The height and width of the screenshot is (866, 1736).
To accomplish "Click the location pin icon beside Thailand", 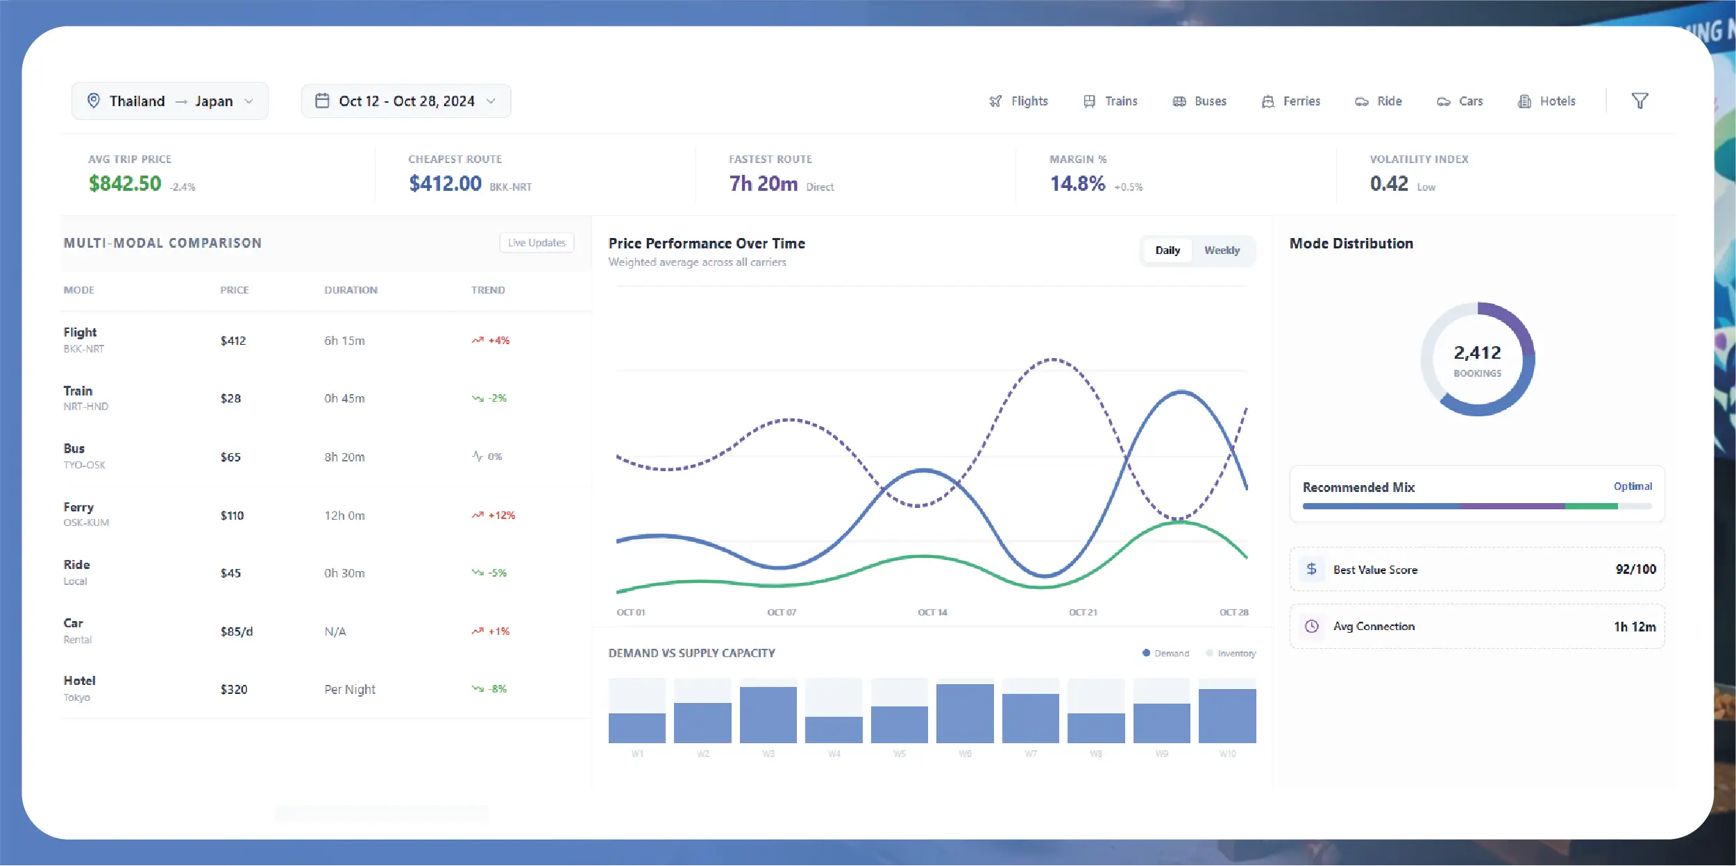I will [94, 101].
